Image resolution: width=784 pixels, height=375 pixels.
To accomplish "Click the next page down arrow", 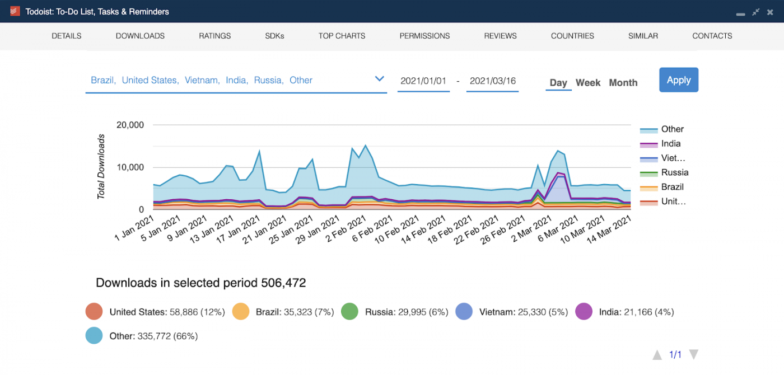I will [693, 355].
